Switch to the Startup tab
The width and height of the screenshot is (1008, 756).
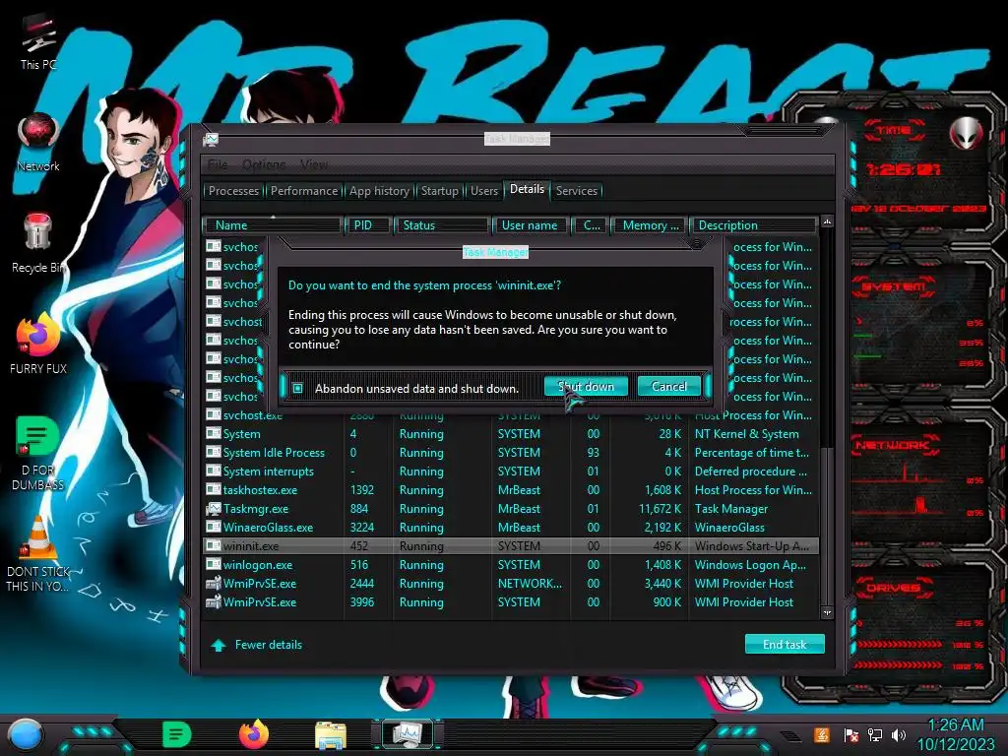click(x=440, y=191)
